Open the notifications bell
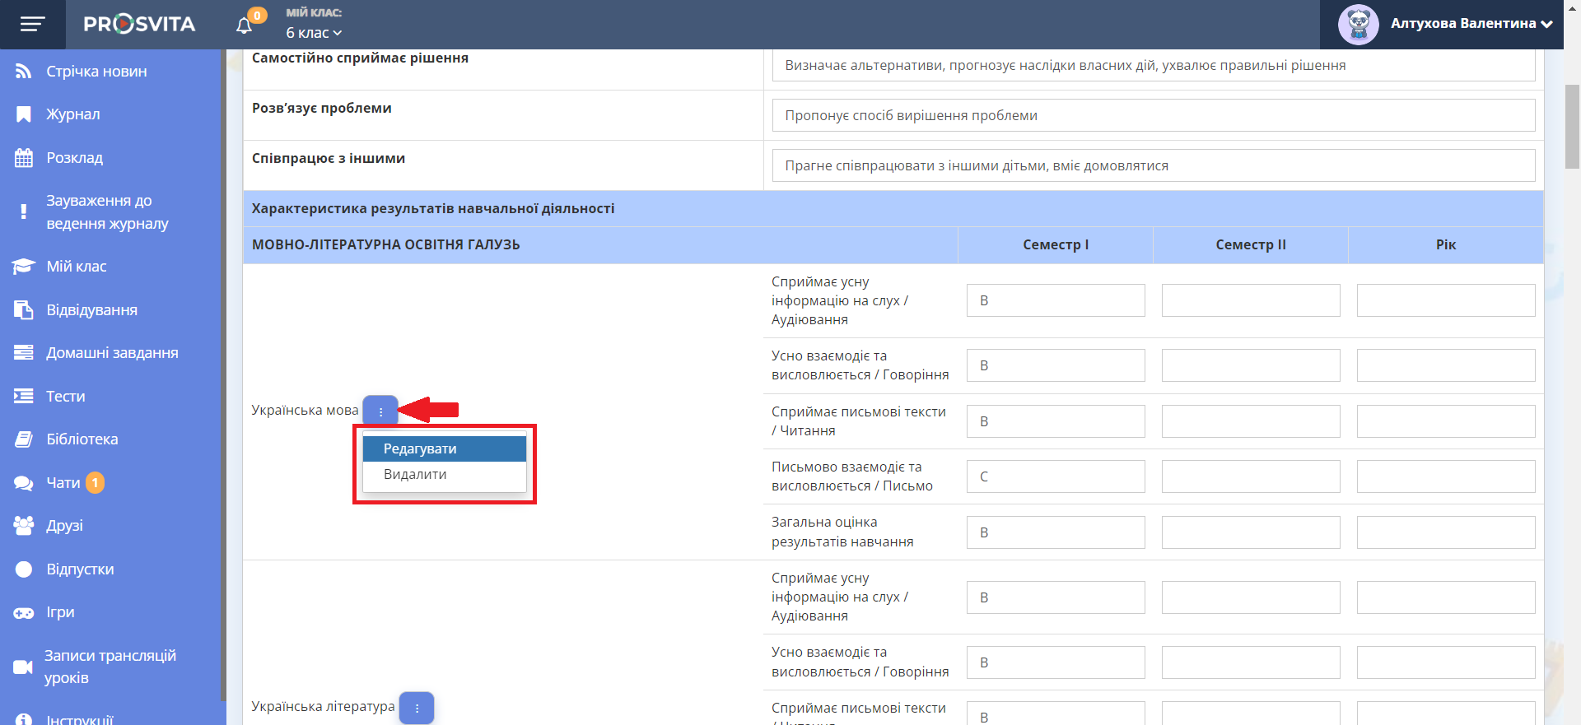This screenshot has height=725, width=1581. pos(244,26)
